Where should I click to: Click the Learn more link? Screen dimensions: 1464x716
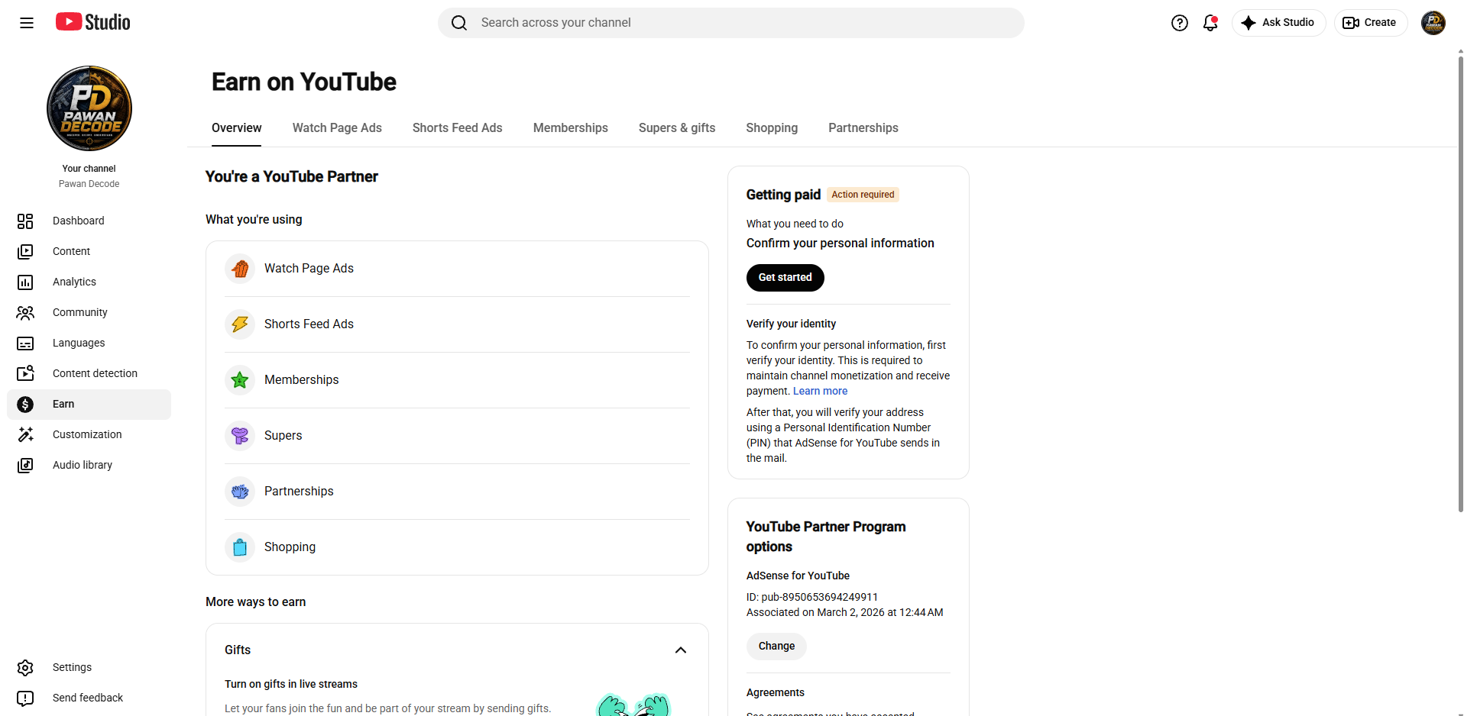tap(820, 392)
